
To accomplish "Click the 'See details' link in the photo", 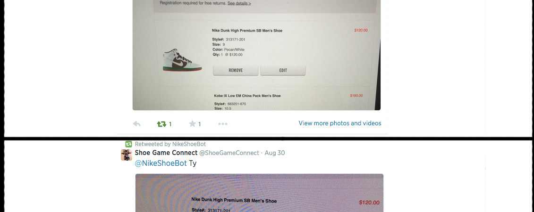I will click(239, 3).
